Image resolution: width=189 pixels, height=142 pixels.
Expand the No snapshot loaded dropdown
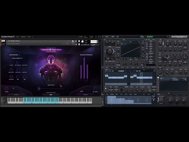click(x=7, y=44)
